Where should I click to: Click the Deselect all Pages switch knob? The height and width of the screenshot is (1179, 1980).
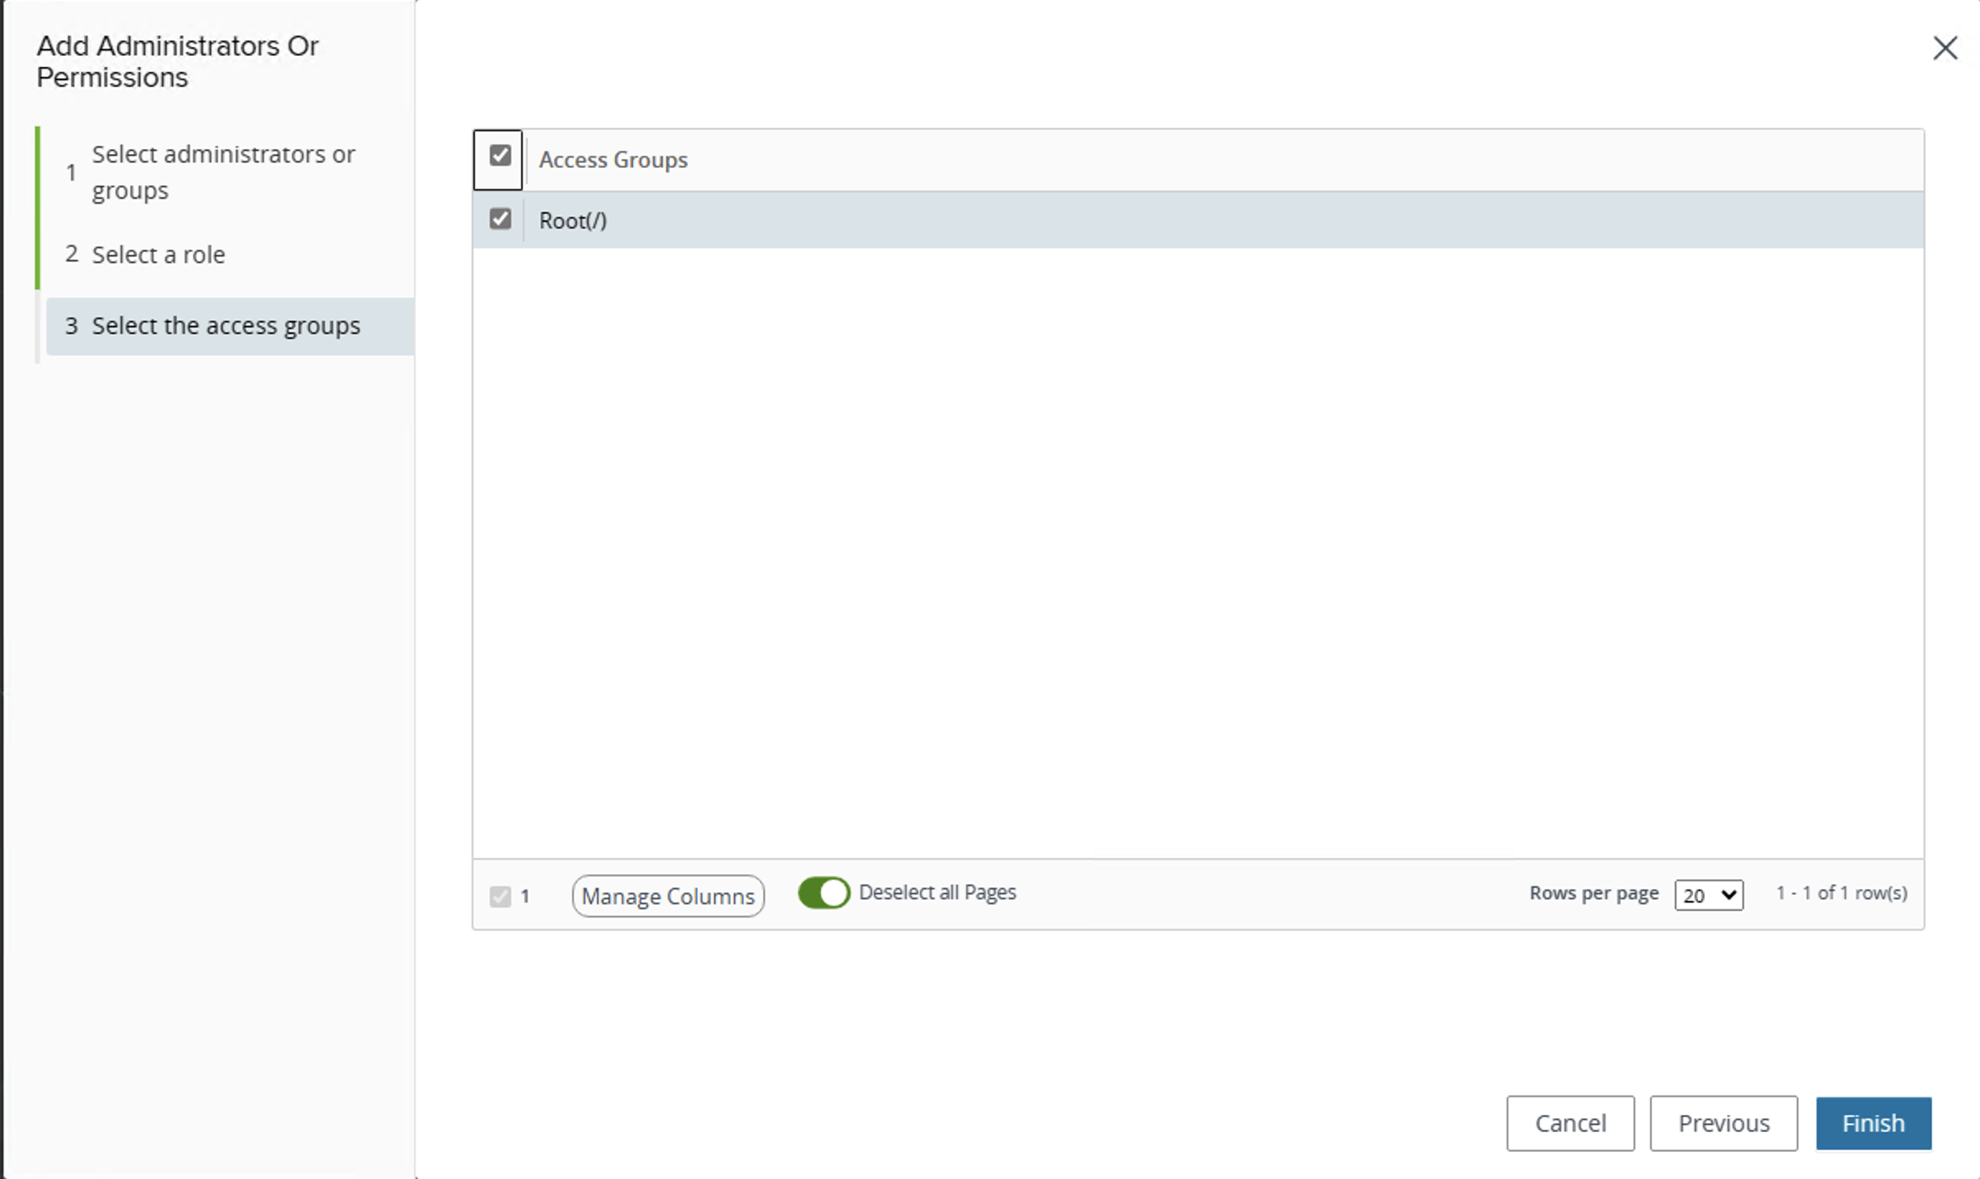(x=834, y=893)
